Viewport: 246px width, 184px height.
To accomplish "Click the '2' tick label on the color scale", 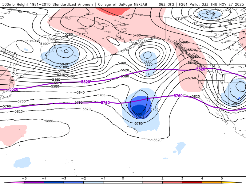I will point(162,178).
